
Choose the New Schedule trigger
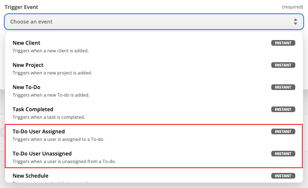click(154, 176)
